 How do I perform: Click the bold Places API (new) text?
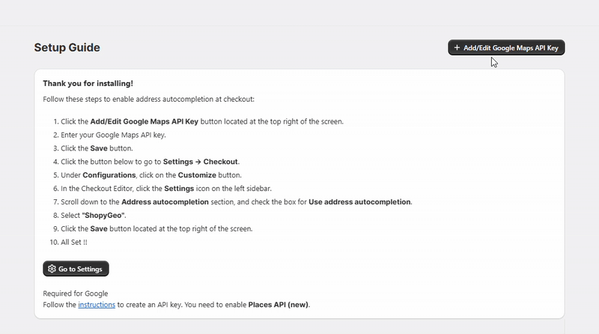(278, 305)
